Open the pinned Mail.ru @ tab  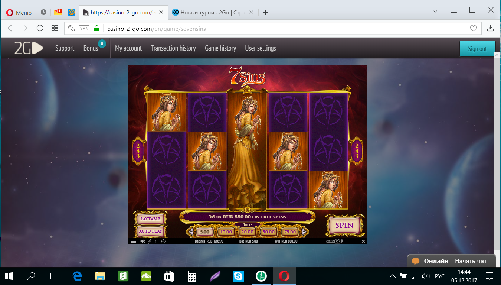(x=71, y=12)
